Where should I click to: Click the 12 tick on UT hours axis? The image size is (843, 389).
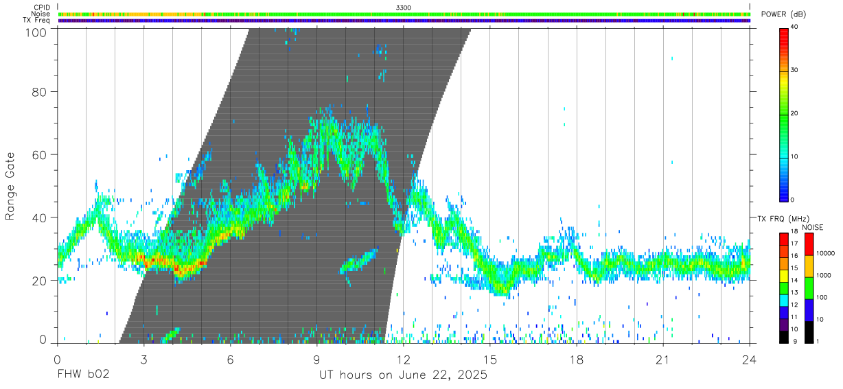(403, 359)
